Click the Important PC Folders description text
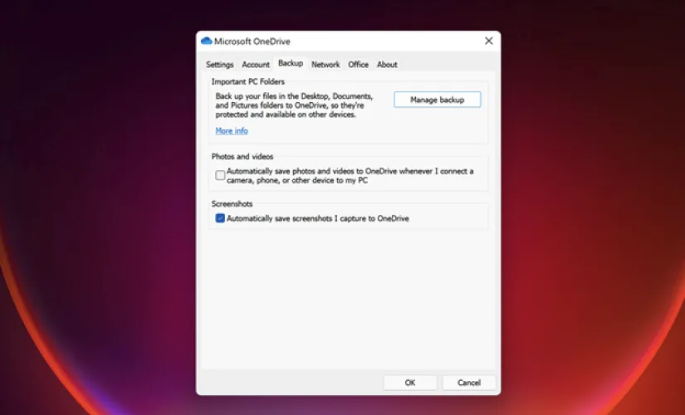685x415 pixels. point(291,105)
